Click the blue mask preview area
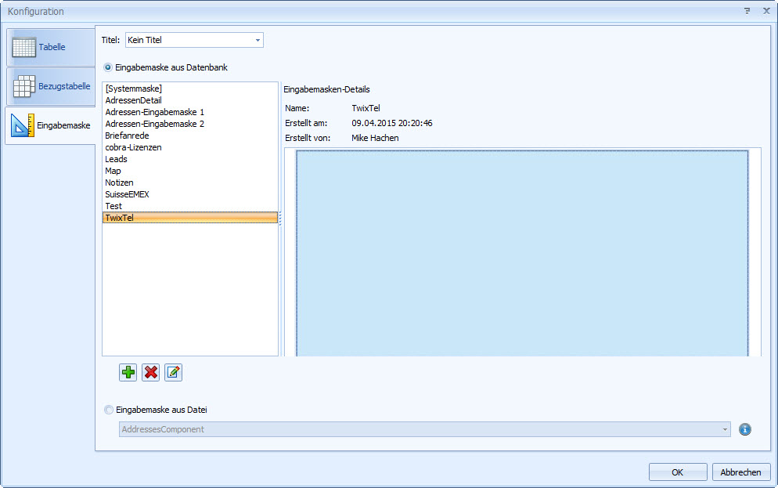Image resolution: width=778 pixels, height=488 pixels. (x=521, y=251)
